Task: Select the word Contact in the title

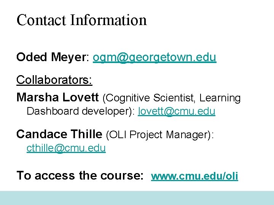Action: pos(41,20)
